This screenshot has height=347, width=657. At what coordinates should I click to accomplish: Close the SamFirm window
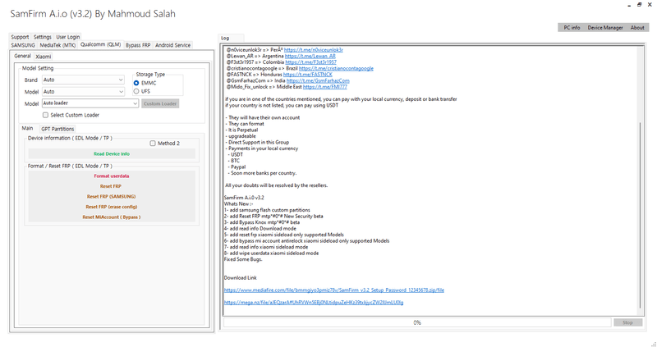coord(650,5)
